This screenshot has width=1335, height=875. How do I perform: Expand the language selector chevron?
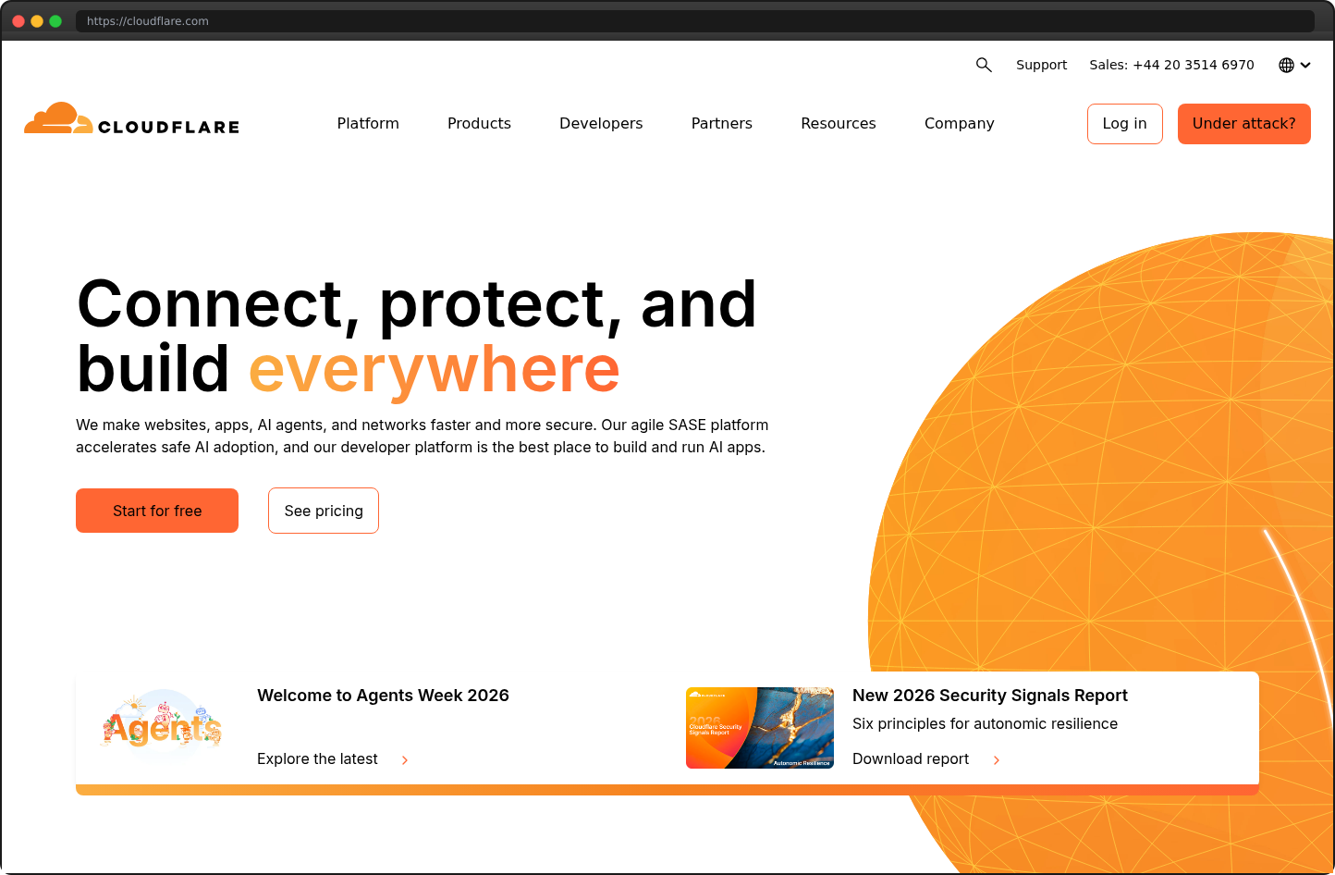point(1304,65)
